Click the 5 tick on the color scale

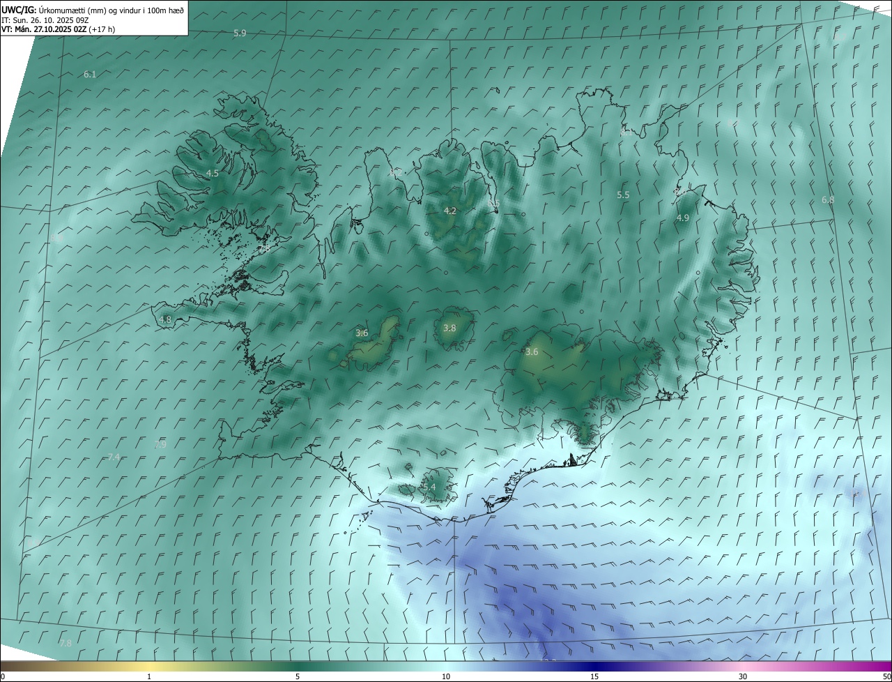click(298, 676)
